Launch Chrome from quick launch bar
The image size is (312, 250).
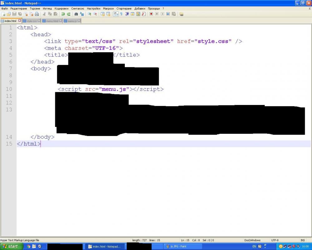click(x=29, y=247)
